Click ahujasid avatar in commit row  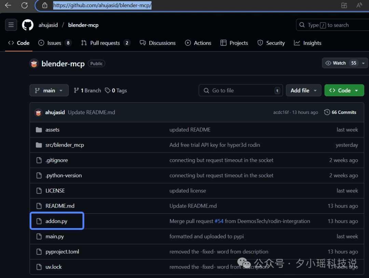pyautogui.click(x=38, y=112)
